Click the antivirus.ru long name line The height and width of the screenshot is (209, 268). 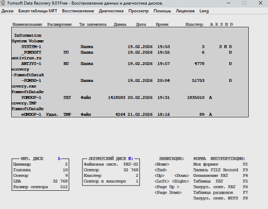click(x=27, y=58)
